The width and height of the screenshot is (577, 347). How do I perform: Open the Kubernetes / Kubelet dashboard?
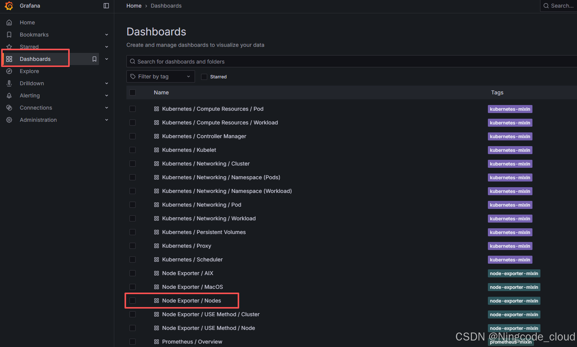(x=189, y=150)
